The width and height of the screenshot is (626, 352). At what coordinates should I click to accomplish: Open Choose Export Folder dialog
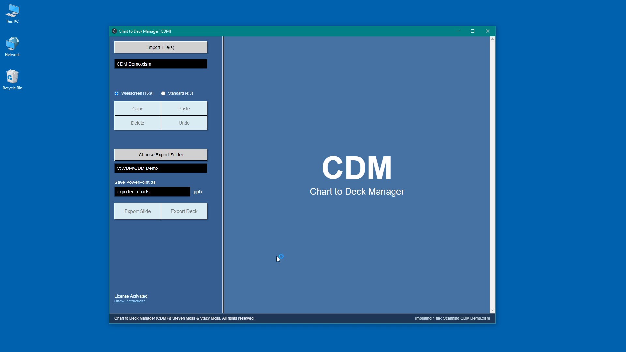[161, 155]
